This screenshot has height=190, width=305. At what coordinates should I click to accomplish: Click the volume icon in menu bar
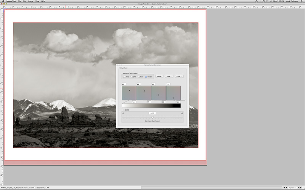click(271, 1)
